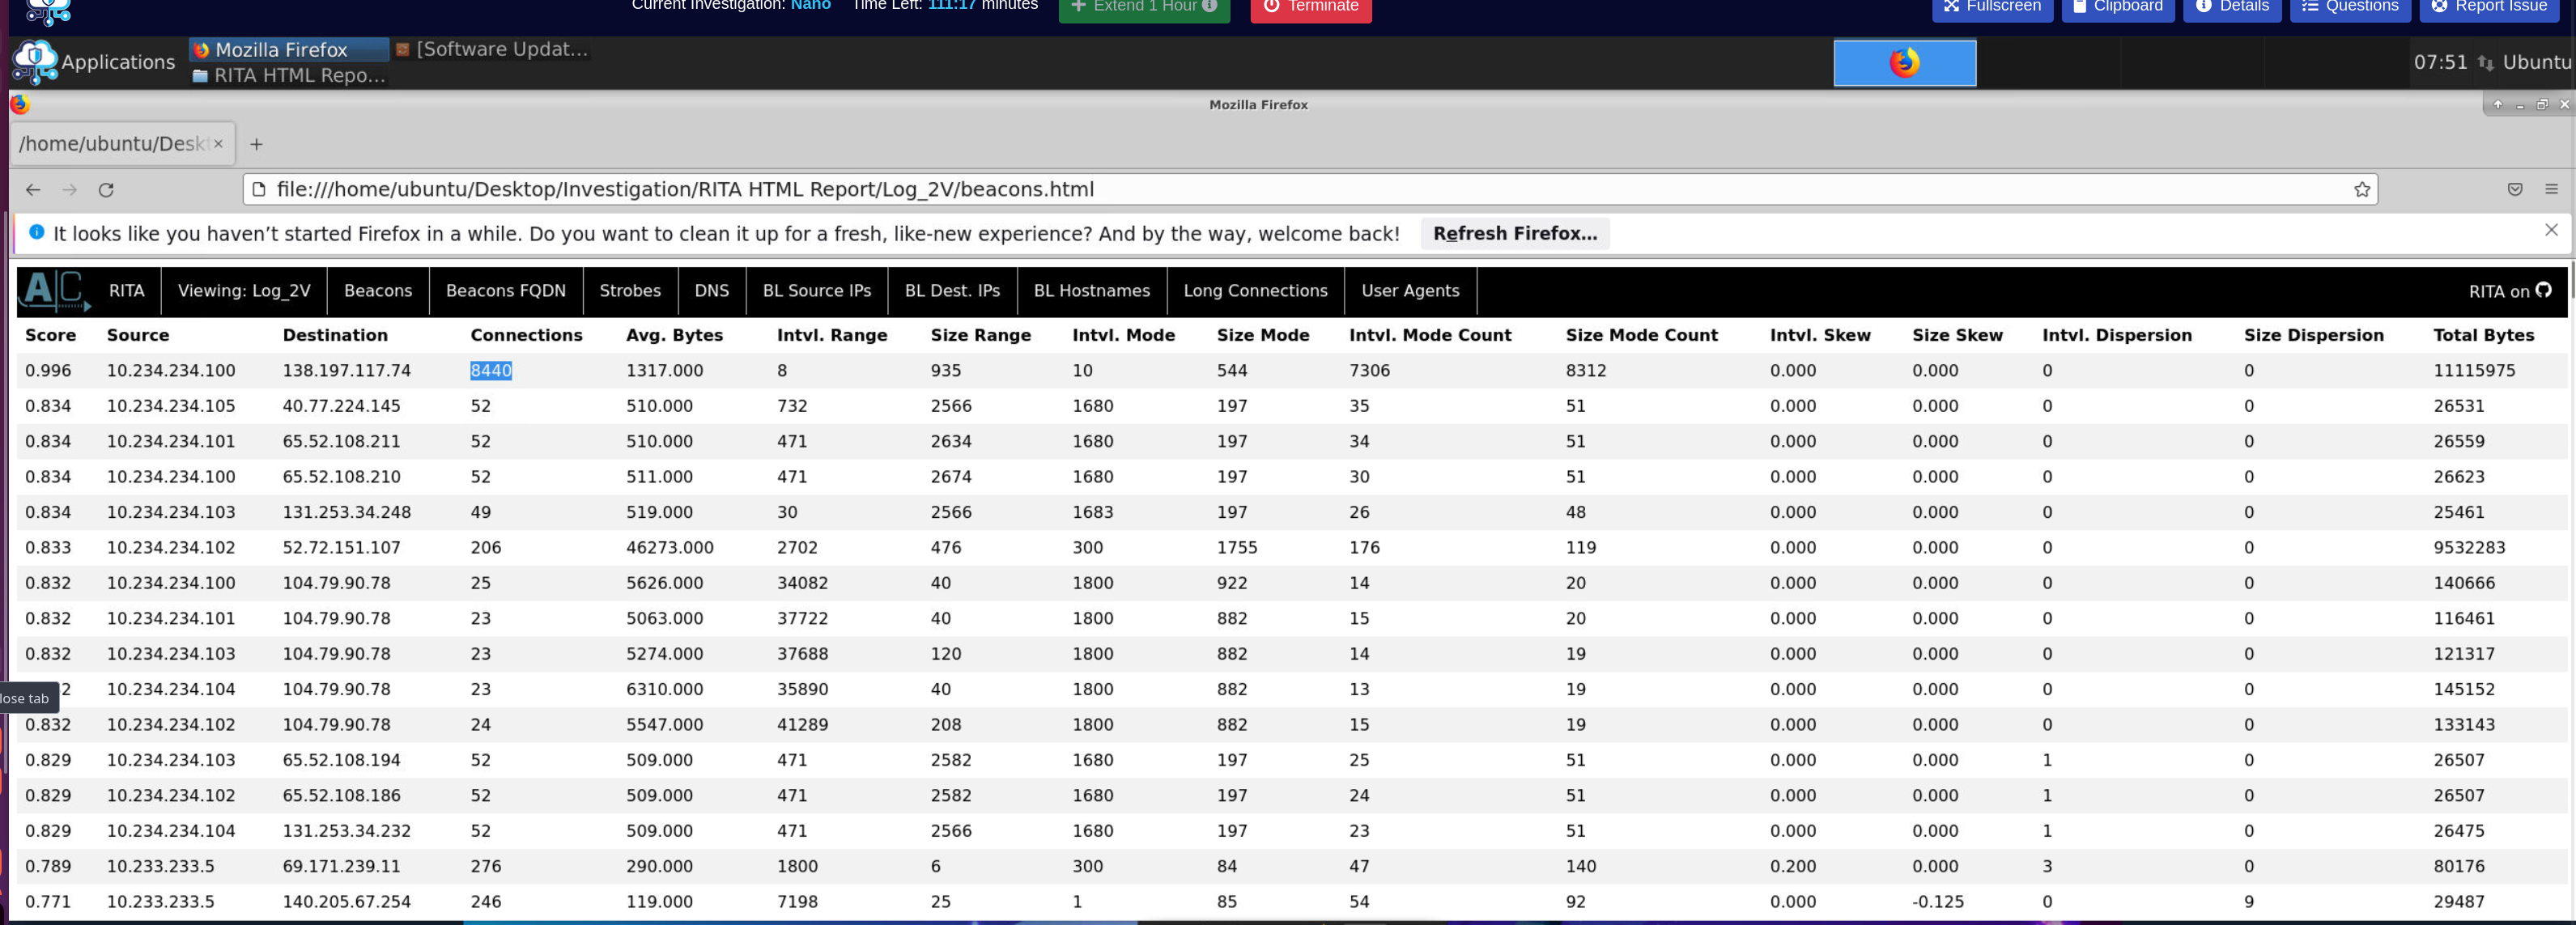Go to Long Connections view
This screenshot has height=925, width=2576.
(x=1255, y=291)
